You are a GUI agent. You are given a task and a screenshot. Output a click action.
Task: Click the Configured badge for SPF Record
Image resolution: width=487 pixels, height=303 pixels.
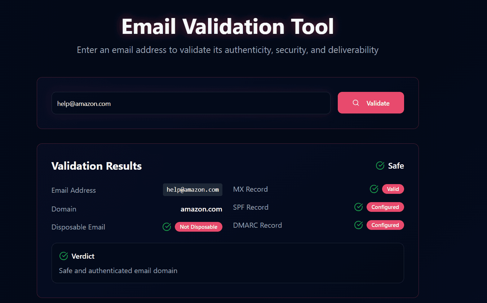point(385,207)
